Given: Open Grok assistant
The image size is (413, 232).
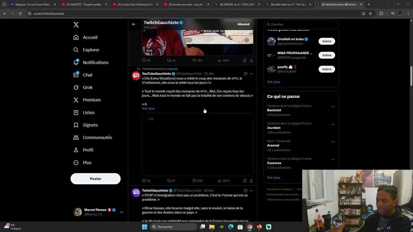Looking at the screenshot, I should (83, 88).
